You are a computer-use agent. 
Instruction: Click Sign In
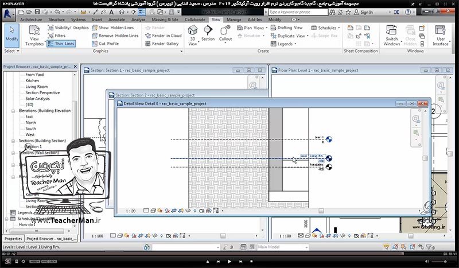pyautogui.click(x=363, y=12)
